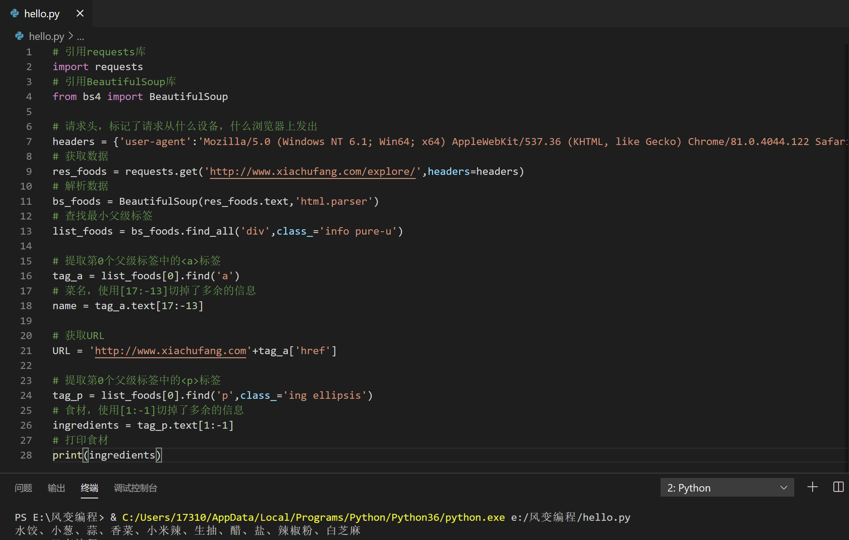Click the breadcrumb chevron after hello.py

pyautogui.click(x=71, y=36)
